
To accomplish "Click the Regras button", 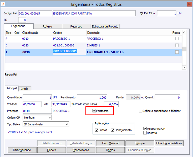I will coord(110,150).
